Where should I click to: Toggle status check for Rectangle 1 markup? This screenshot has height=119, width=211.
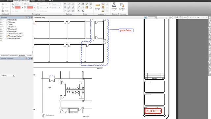3,31
